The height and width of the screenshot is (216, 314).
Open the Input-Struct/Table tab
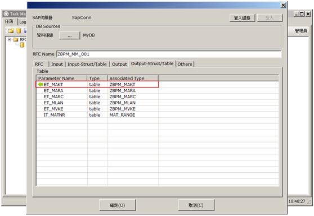click(87, 64)
